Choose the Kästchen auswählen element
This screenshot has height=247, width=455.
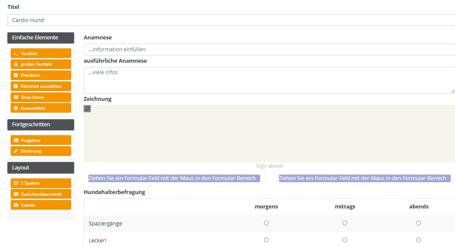point(41,86)
